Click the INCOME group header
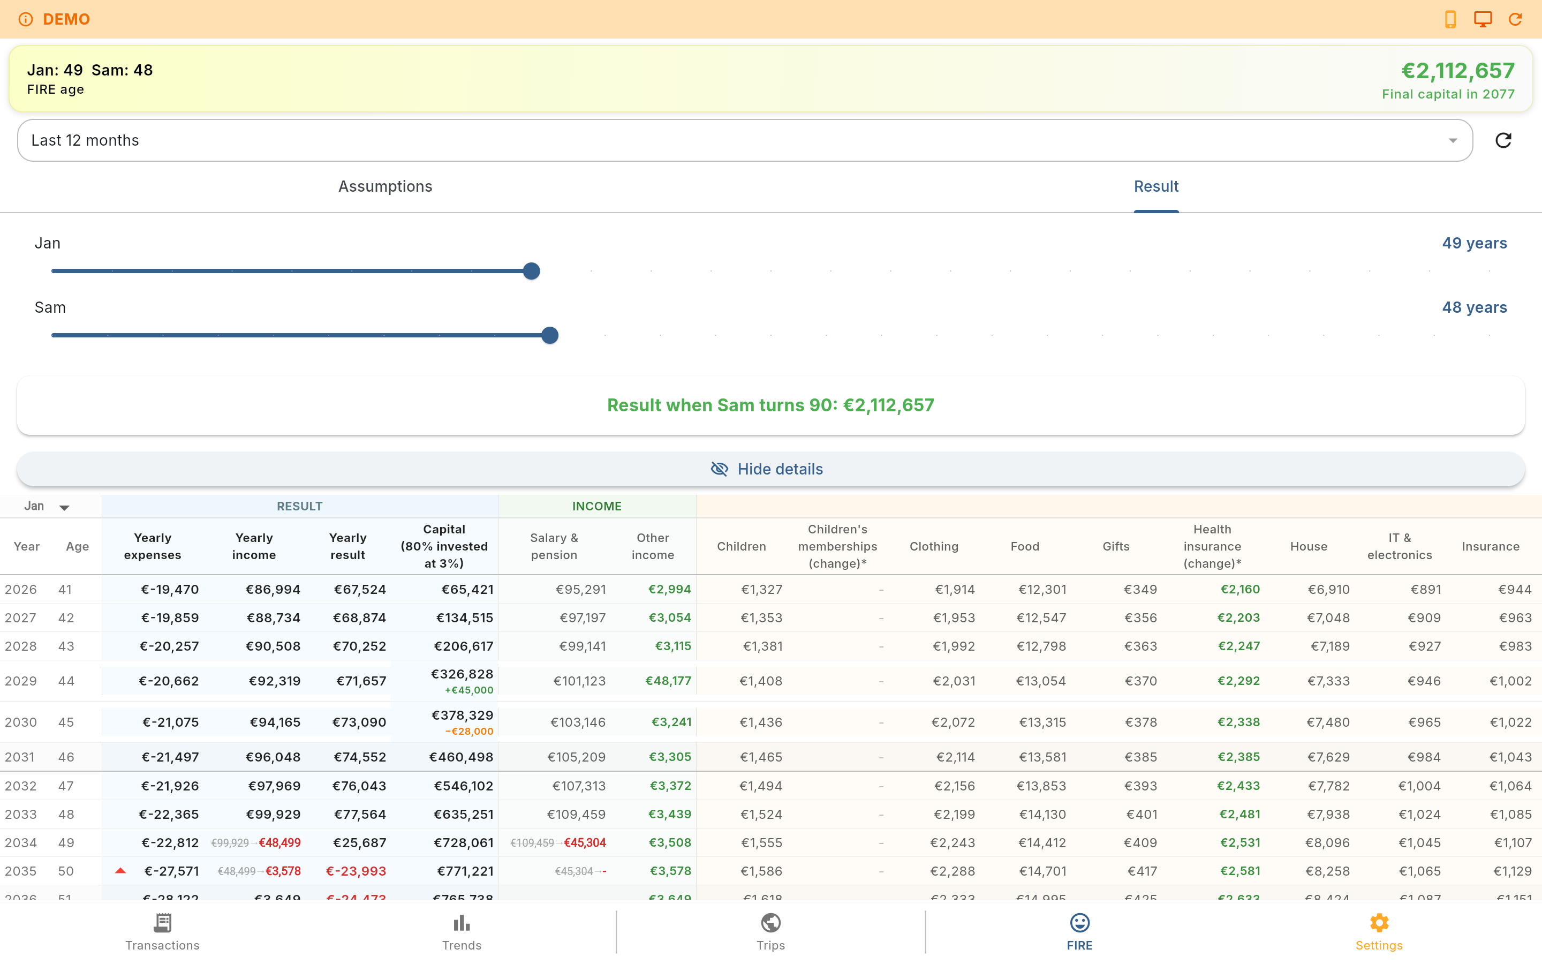The image size is (1542, 964). [x=596, y=506]
